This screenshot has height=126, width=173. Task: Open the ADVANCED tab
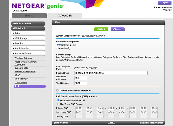(x=65, y=16)
